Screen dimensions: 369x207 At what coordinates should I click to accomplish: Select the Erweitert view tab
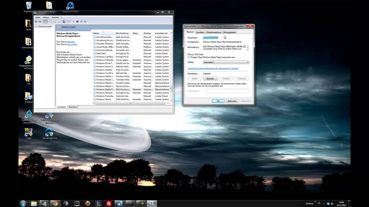pos(61,107)
